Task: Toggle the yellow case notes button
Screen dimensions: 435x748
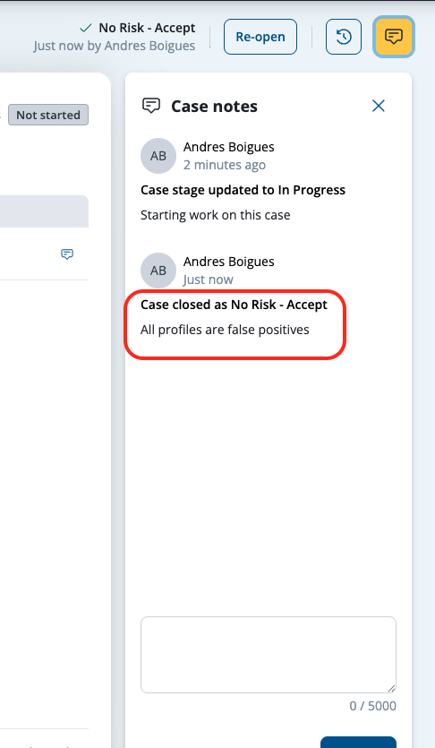Action: point(394,37)
